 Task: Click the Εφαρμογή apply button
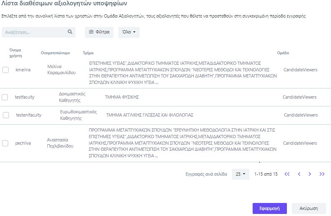tap(269, 208)
